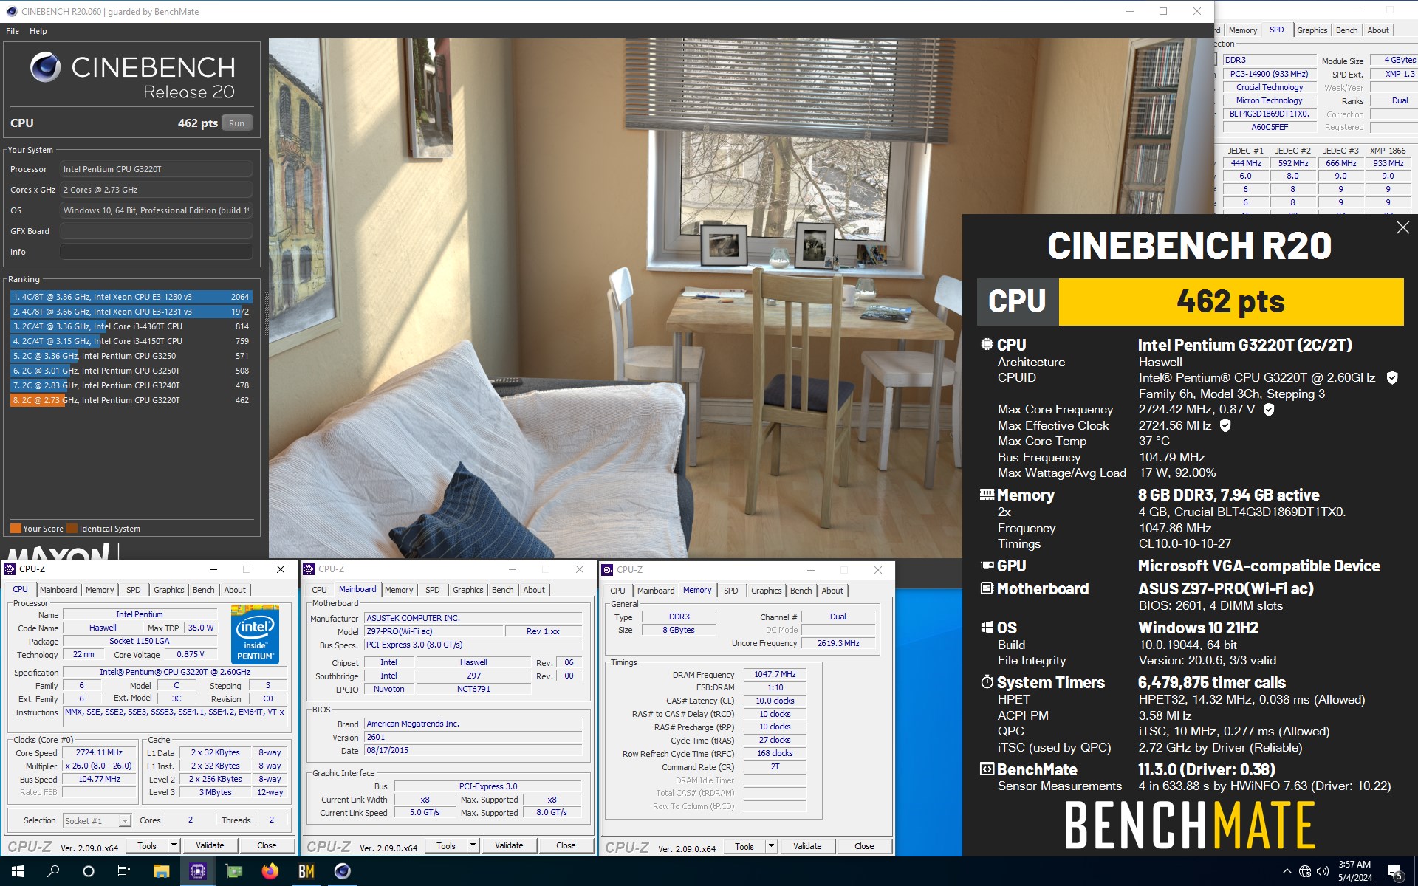Select highlighted ranking row Pentium G3220T
Viewport: 1418px width, 886px height.
pos(131,400)
